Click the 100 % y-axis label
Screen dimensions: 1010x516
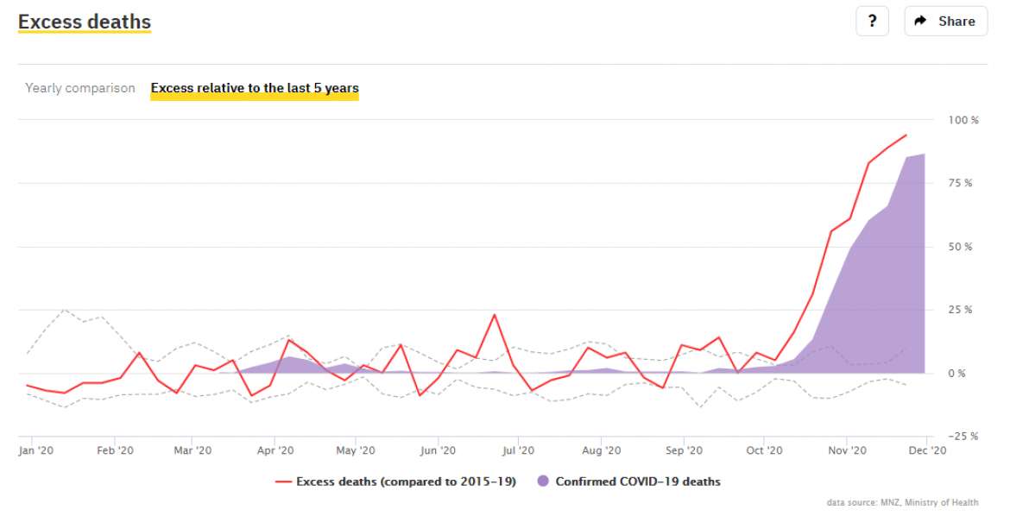click(x=963, y=120)
